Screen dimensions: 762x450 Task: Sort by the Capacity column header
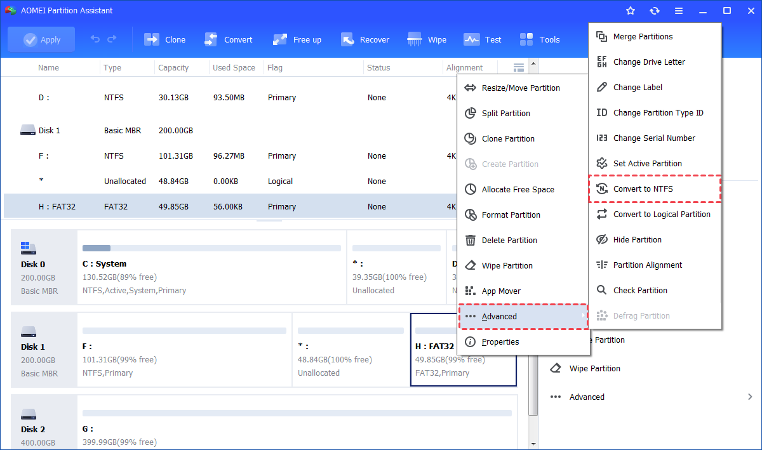pyautogui.click(x=173, y=67)
